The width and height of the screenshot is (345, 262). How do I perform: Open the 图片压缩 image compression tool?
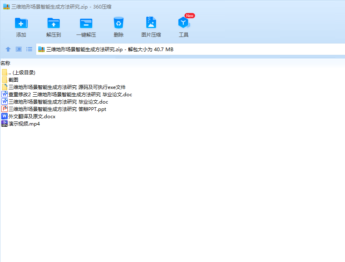pyautogui.click(x=151, y=22)
